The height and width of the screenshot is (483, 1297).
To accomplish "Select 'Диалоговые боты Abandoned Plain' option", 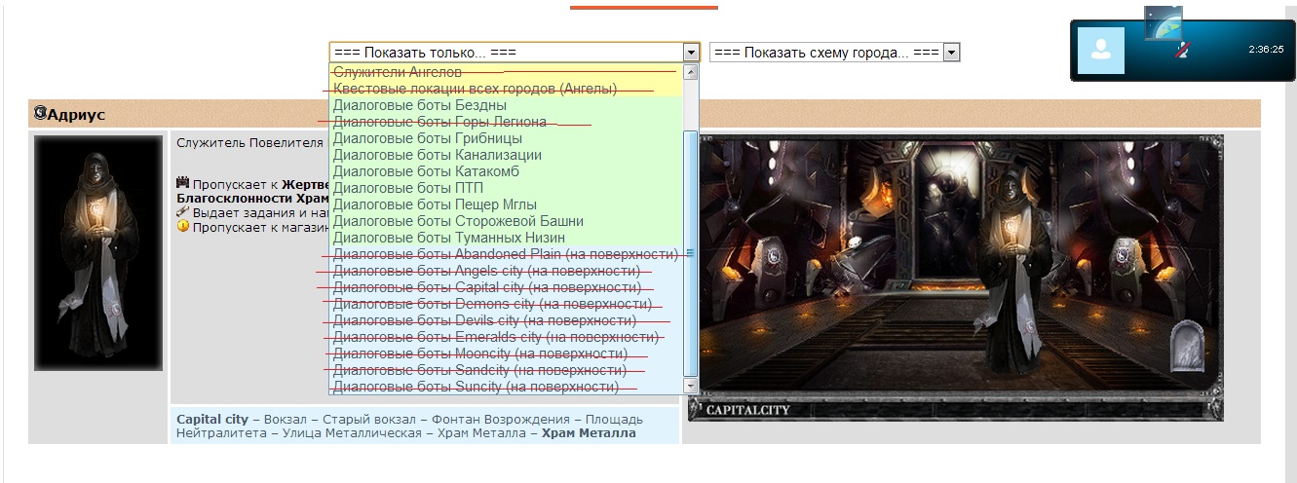I will [x=508, y=254].
